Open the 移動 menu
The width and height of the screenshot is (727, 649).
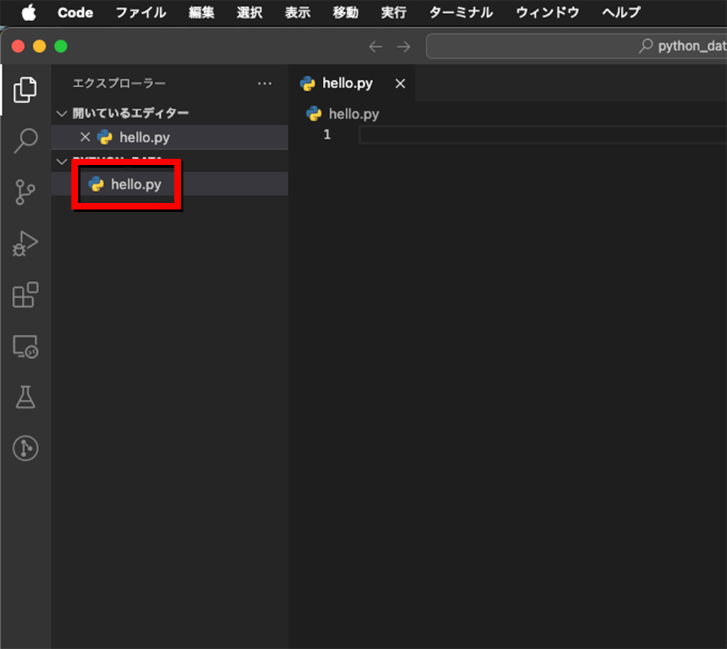[x=345, y=12]
